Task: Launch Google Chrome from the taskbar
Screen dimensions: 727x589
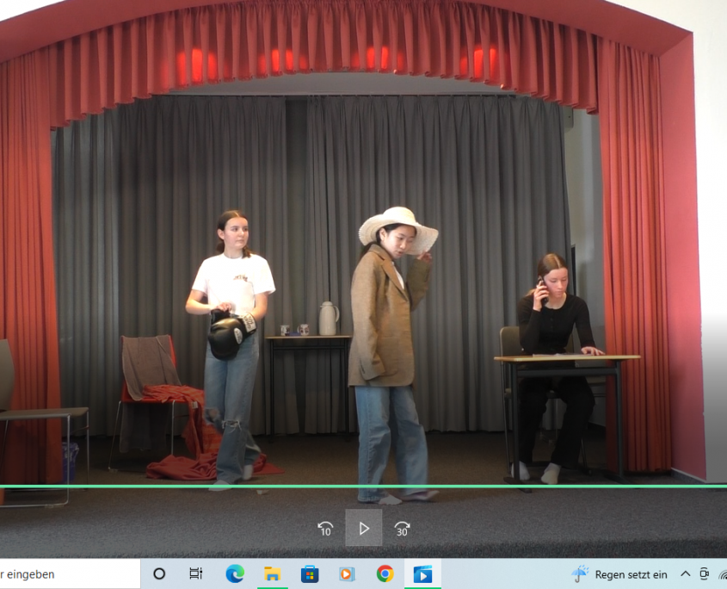Action: tap(385, 573)
